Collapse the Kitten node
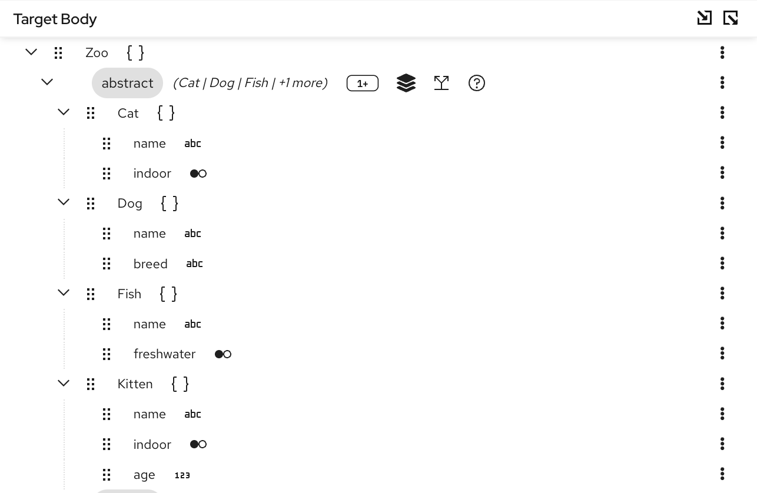 click(64, 384)
